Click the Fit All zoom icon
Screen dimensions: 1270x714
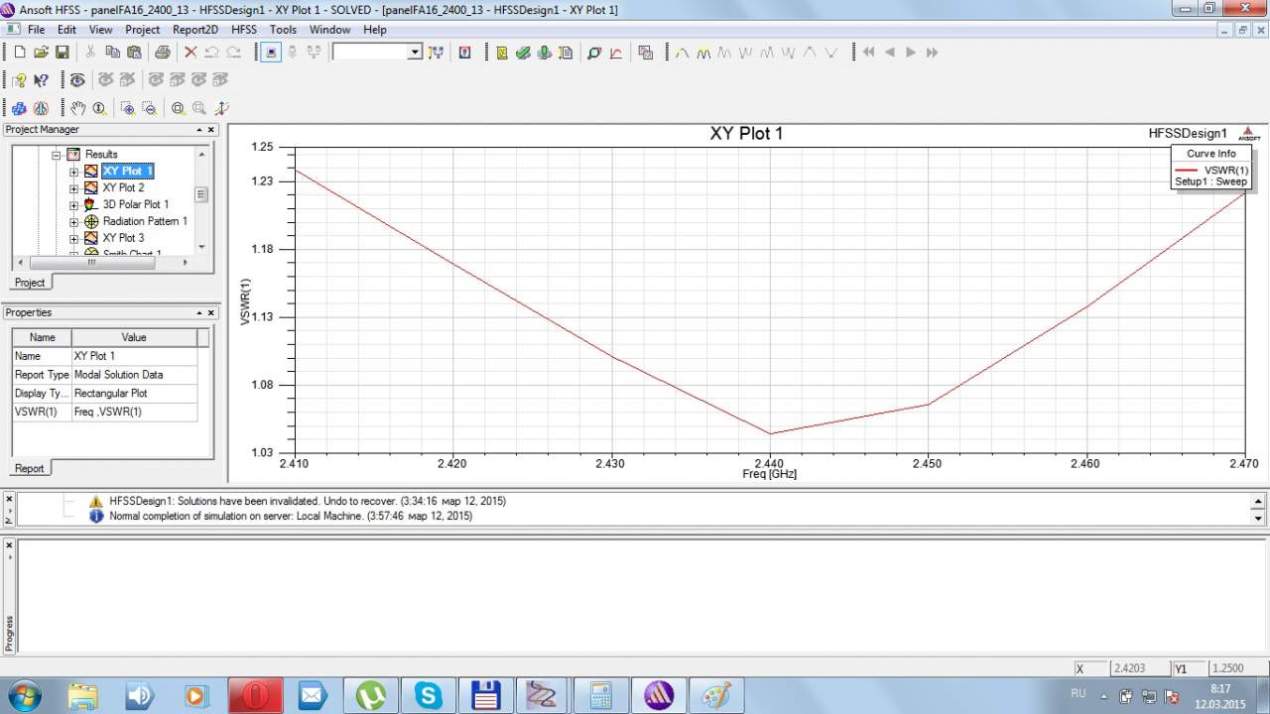click(178, 108)
